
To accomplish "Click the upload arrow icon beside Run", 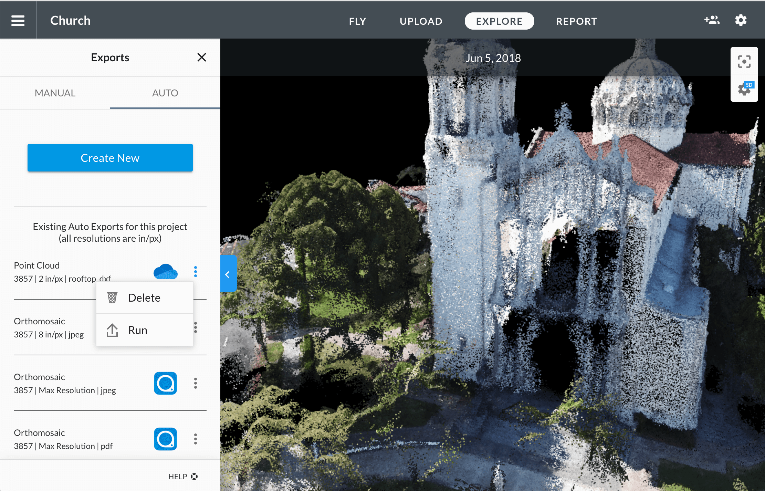I will pos(112,330).
